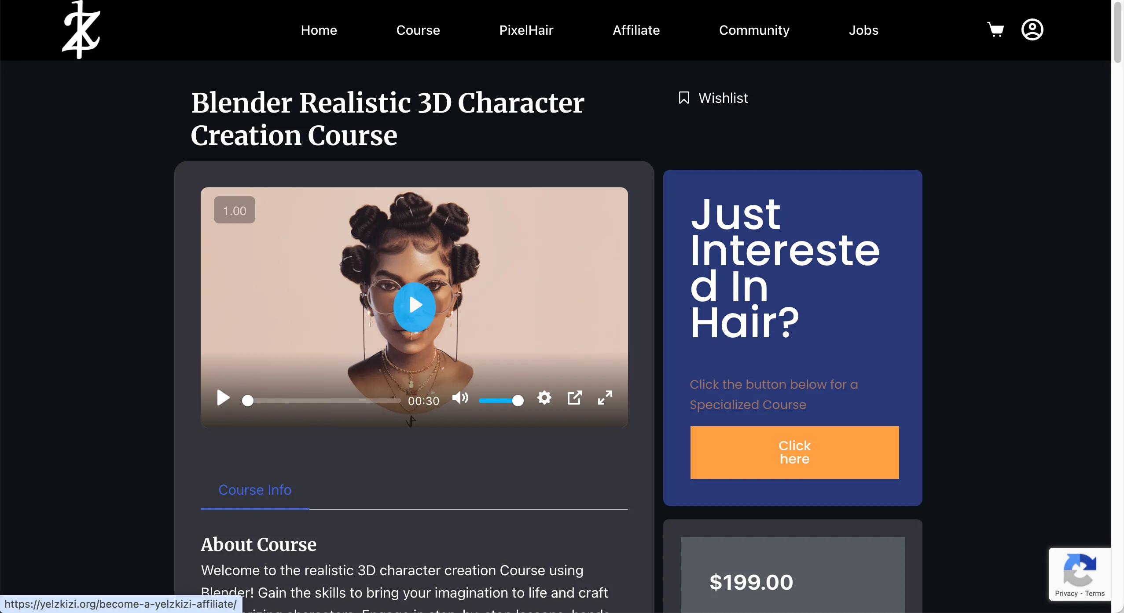
Task: Select the Course Info tab
Action: [x=255, y=490]
